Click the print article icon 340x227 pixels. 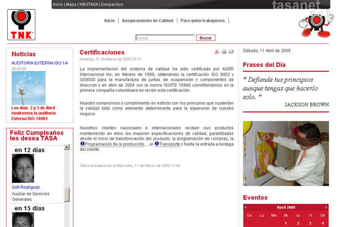coord(224,52)
